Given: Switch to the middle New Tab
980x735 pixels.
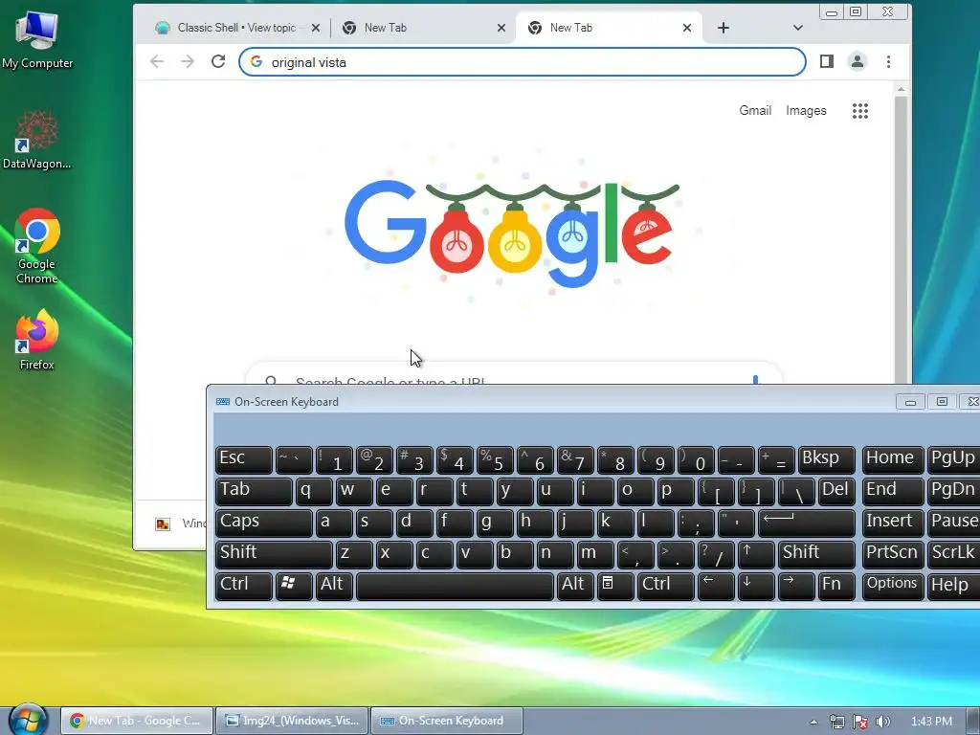Looking at the screenshot, I should (x=422, y=28).
